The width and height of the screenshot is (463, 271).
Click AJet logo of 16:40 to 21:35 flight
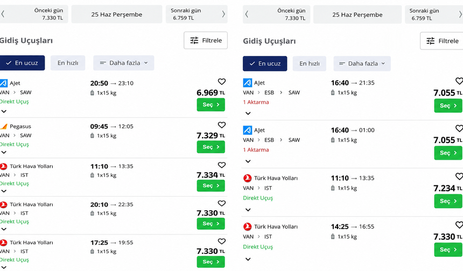point(248,83)
